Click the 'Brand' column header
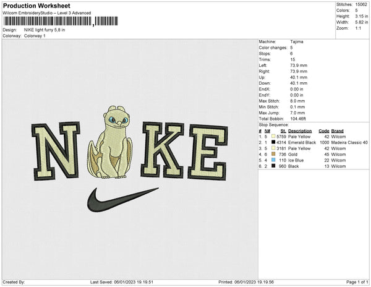 (x=338, y=131)
